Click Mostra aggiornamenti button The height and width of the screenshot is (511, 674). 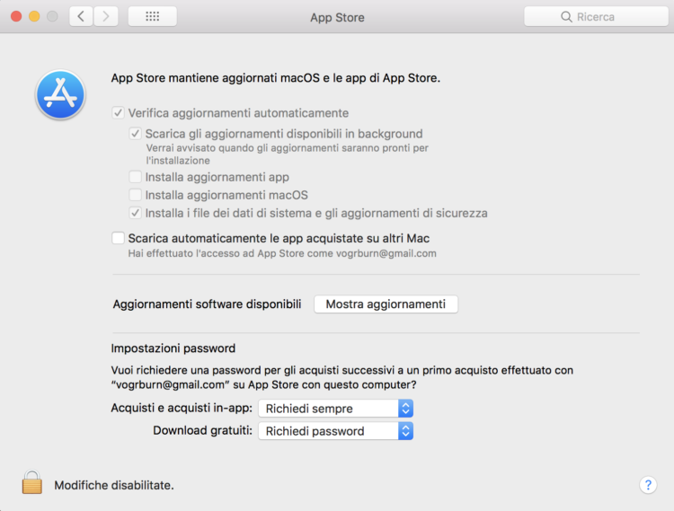386,304
